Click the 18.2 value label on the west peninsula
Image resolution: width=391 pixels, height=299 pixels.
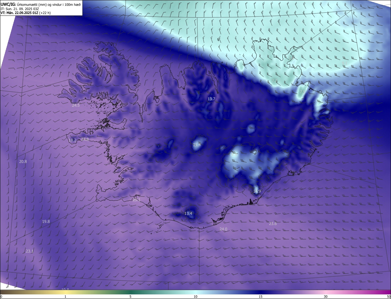pos(72,140)
